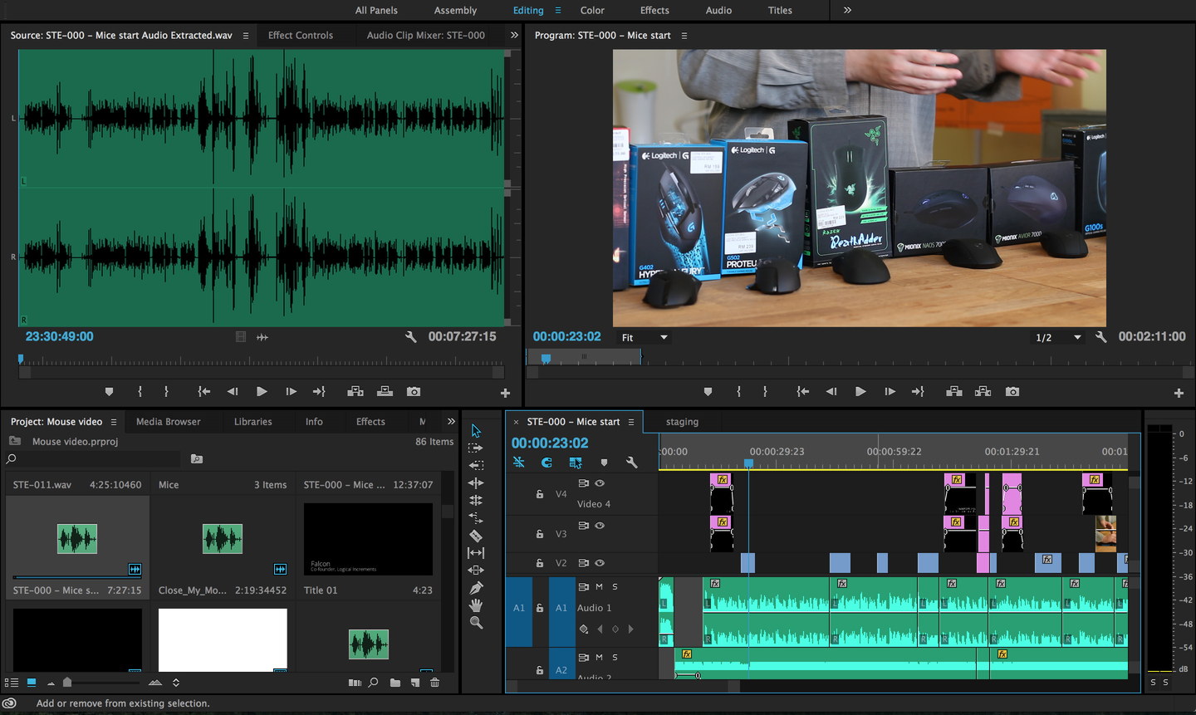Switch to the Color workspace
Viewport: 1196px width, 715px height.
[x=592, y=10]
